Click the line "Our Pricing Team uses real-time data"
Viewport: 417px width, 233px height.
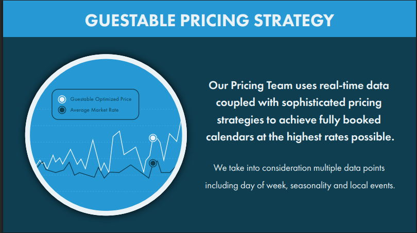click(299, 85)
